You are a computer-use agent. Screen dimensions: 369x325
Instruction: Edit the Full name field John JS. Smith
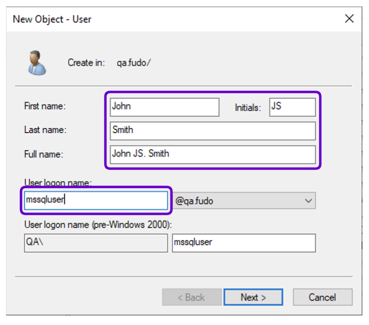coord(213,155)
